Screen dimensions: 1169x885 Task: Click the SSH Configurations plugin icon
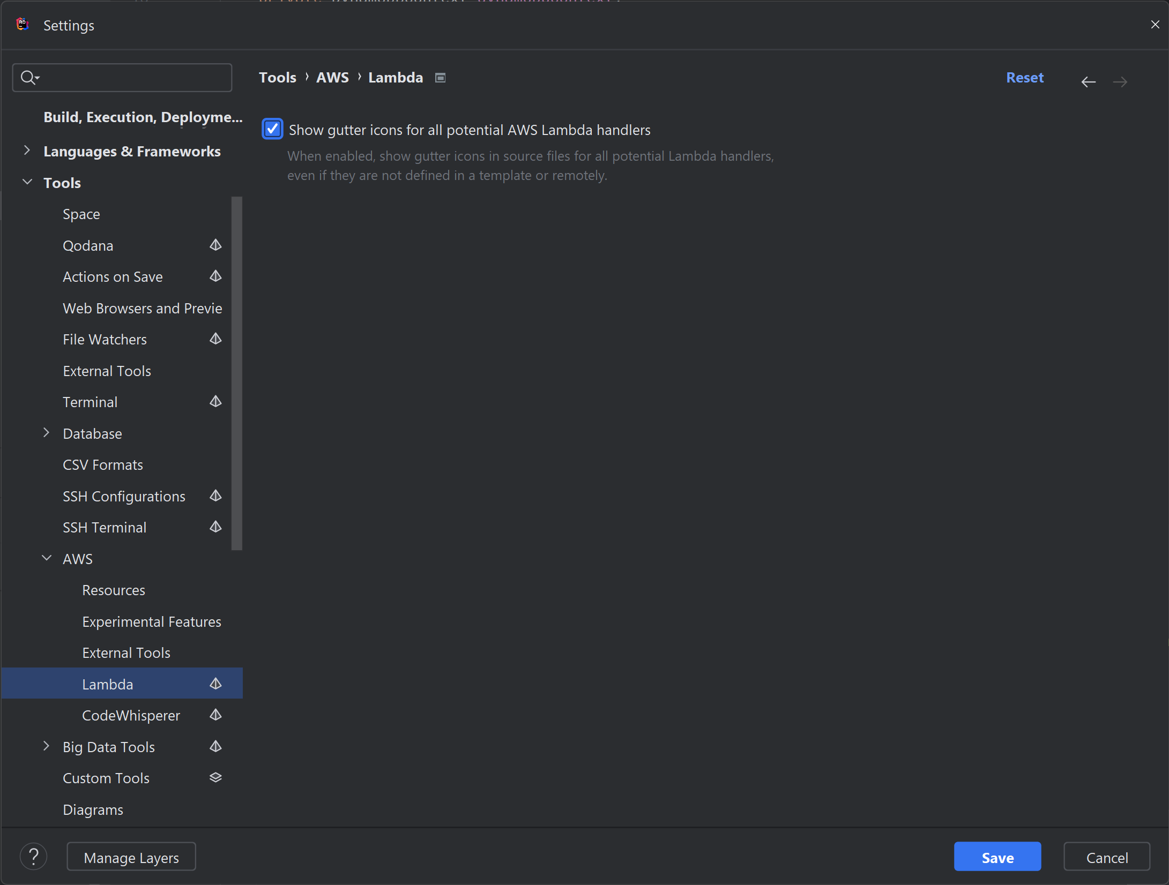216,496
